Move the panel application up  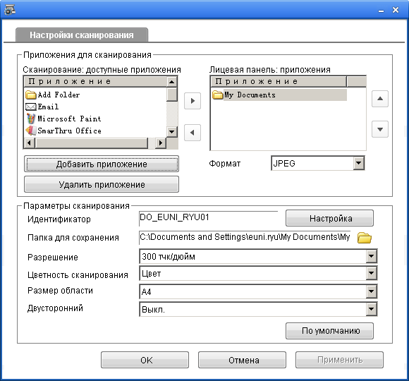tap(380, 99)
